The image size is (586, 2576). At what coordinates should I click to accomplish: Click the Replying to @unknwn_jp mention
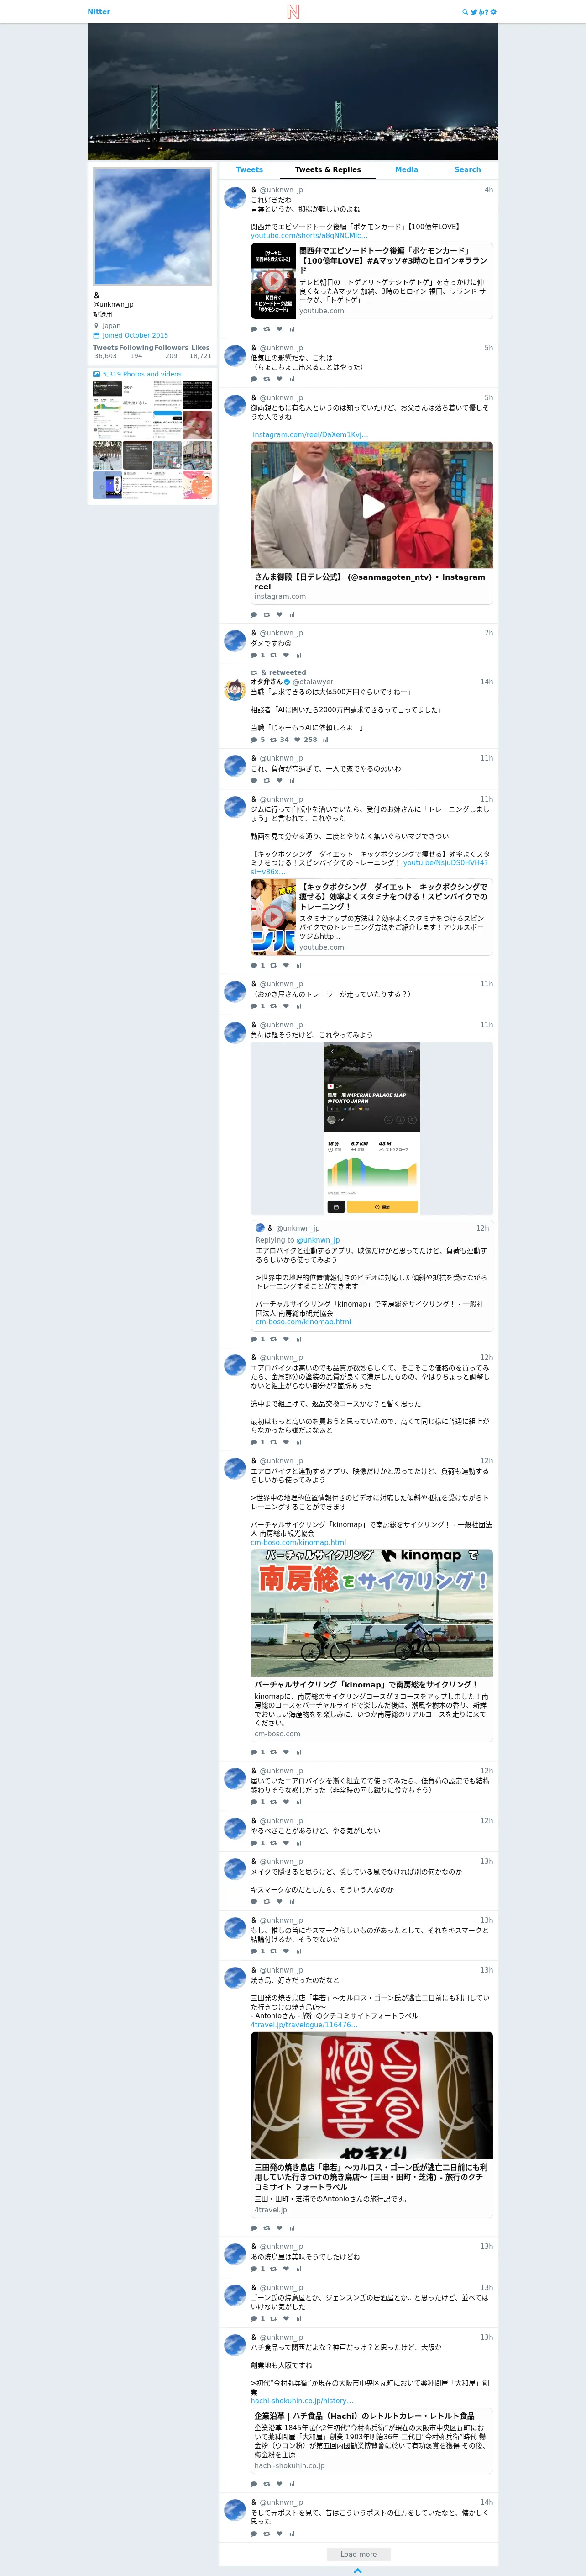click(x=318, y=1240)
